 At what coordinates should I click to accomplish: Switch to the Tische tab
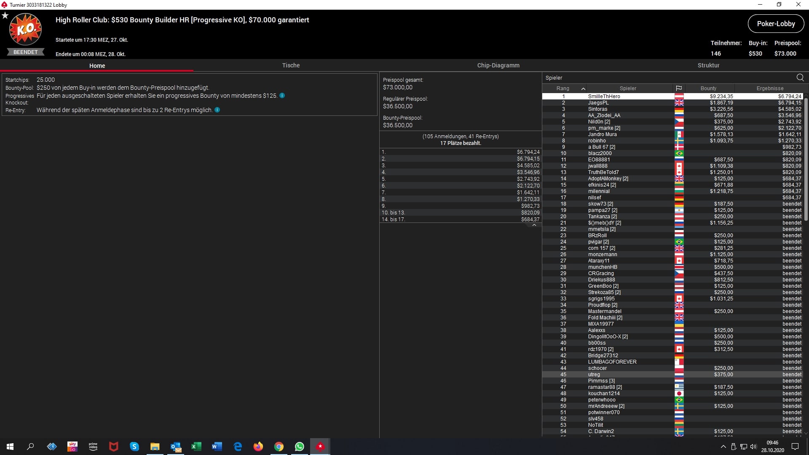pos(291,65)
